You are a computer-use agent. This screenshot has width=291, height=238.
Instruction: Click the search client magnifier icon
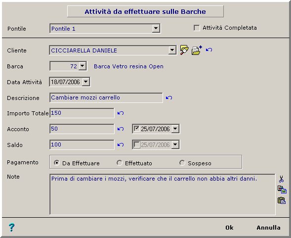pos(184,50)
